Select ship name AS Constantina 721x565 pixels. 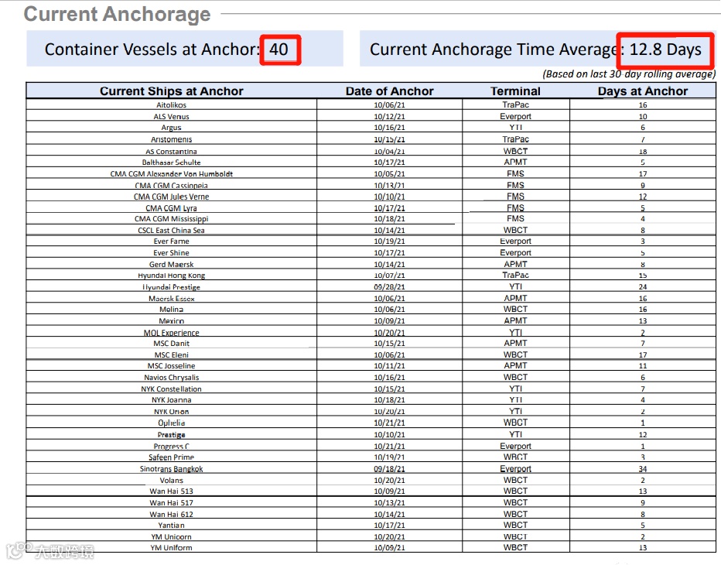pos(171,152)
